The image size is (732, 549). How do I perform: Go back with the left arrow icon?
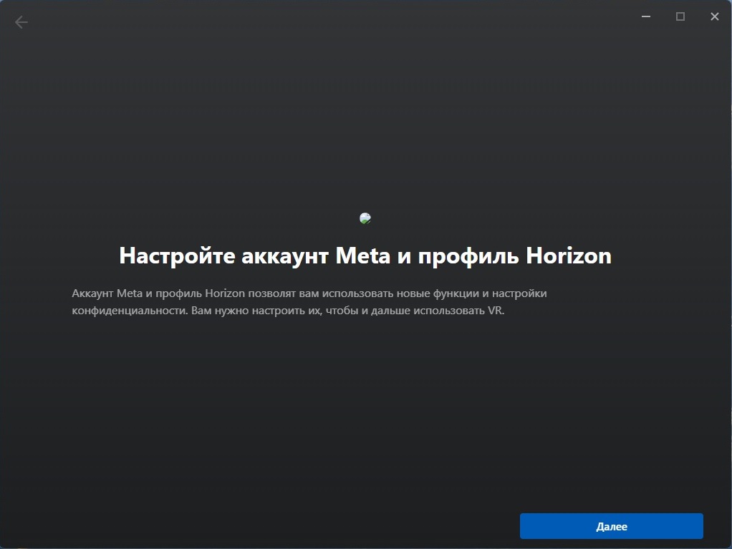(x=21, y=22)
